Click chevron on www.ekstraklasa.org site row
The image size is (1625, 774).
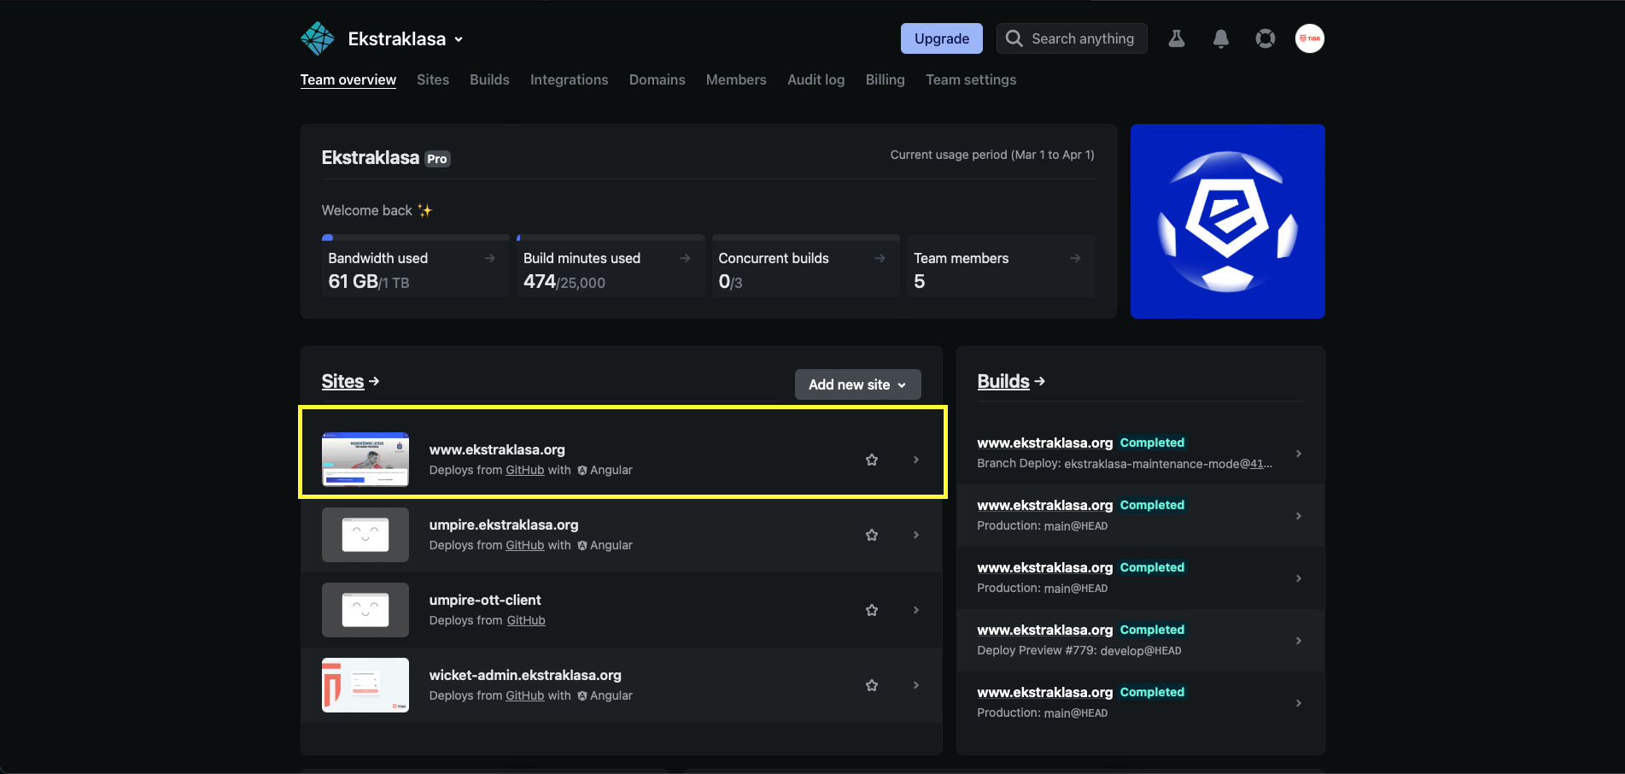[916, 460]
